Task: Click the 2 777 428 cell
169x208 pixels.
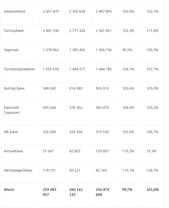Action: [x=77, y=31]
